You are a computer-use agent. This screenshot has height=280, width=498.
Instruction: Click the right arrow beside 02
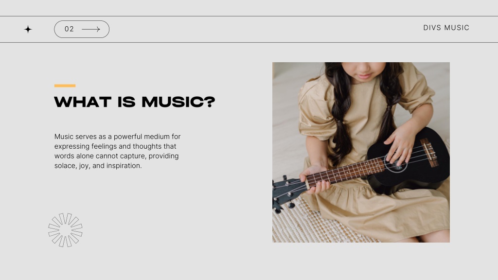click(x=91, y=29)
